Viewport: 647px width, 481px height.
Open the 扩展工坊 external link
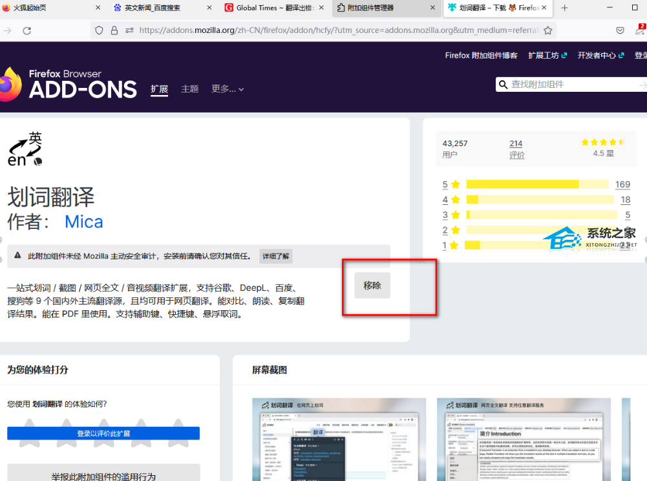547,56
